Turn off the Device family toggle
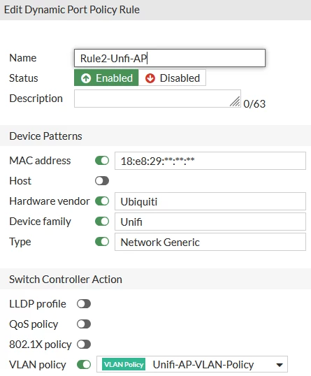The width and height of the screenshot is (311, 376). 102,222
